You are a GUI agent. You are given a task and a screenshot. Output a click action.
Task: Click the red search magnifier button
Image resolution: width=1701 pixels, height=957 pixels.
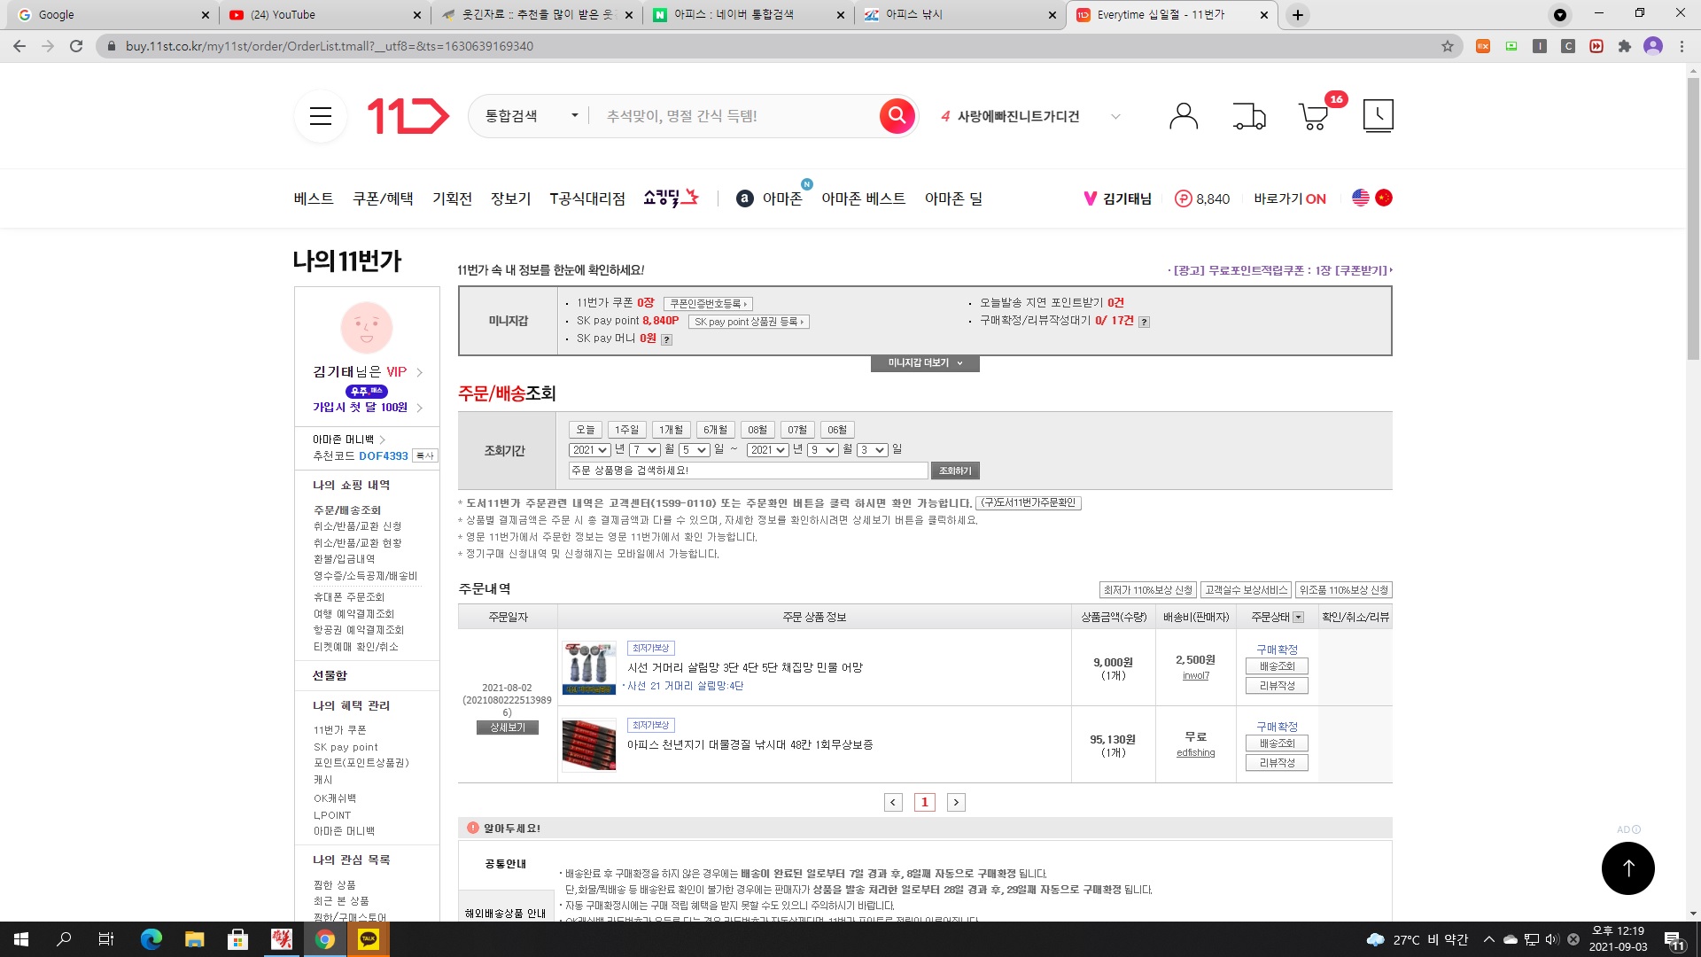coord(897,116)
